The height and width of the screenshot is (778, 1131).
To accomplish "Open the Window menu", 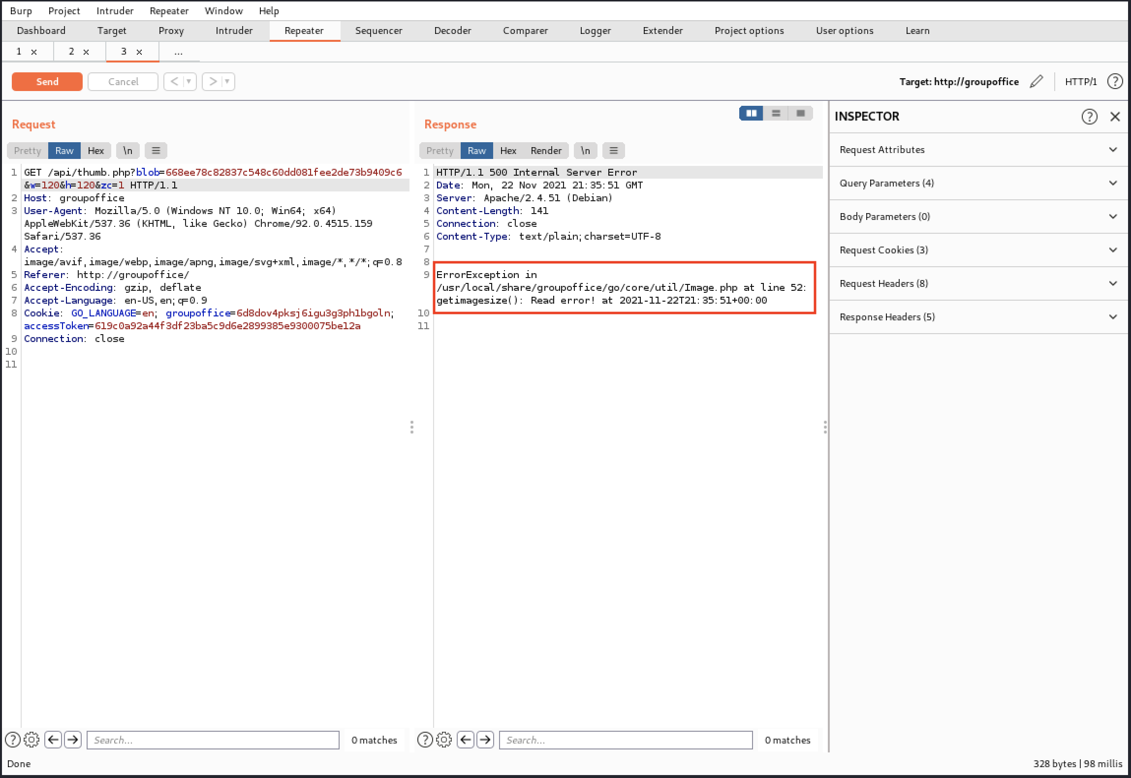I will click(x=223, y=11).
